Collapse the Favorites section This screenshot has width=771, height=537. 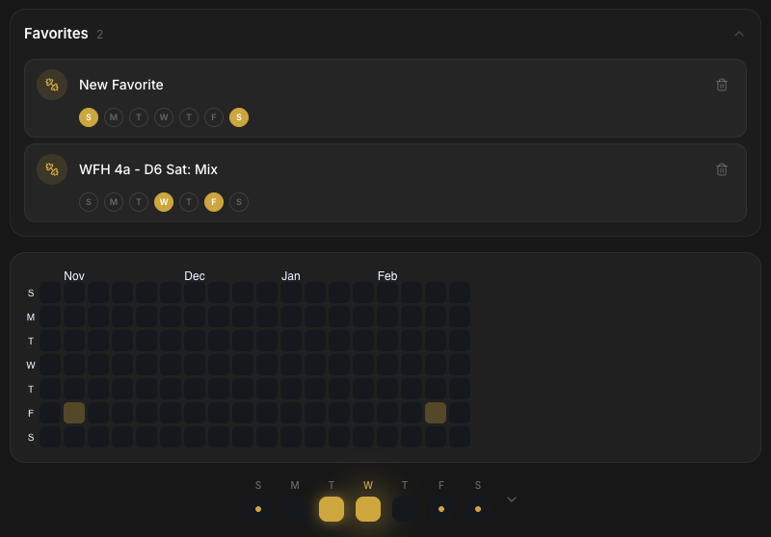tap(738, 34)
